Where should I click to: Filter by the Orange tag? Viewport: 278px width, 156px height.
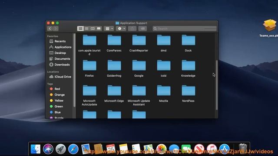[x=57, y=95]
